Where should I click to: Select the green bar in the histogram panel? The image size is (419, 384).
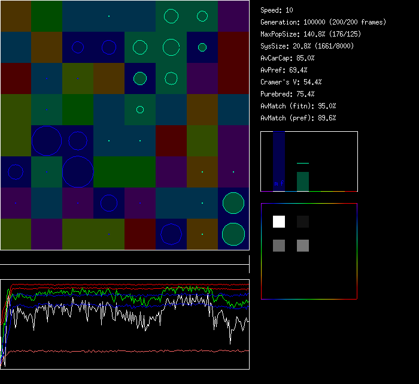tap(303, 182)
